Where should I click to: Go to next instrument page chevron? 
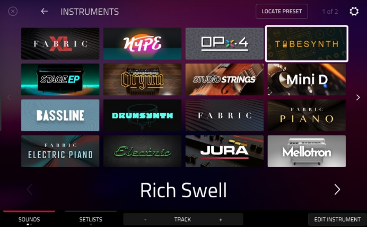(358, 97)
